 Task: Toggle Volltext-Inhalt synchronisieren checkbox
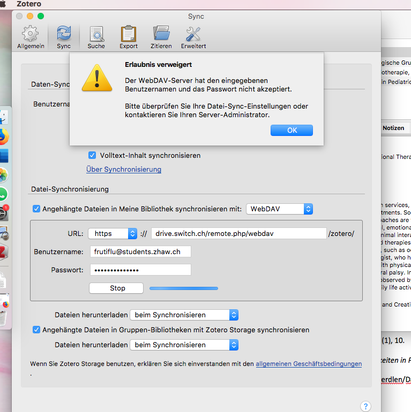(x=92, y=155)
